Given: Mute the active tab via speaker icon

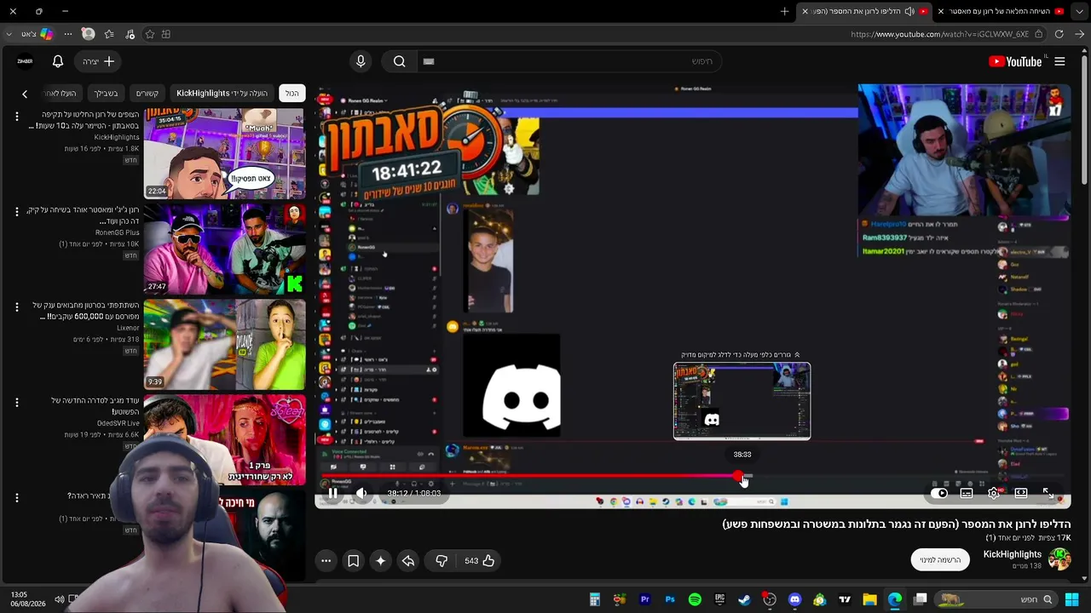Looking at the screenshot, I should point(909,11).
